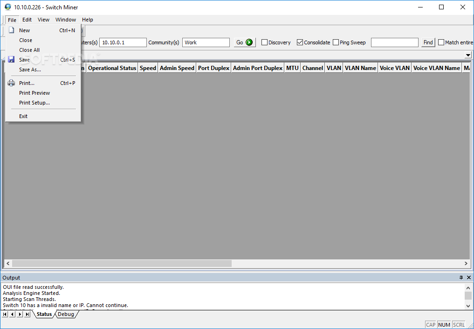This screenshot has width=474, height=329.
Task: Click the Voice VLAN column header
Action: pyautogui.click(x=394, y=68)
